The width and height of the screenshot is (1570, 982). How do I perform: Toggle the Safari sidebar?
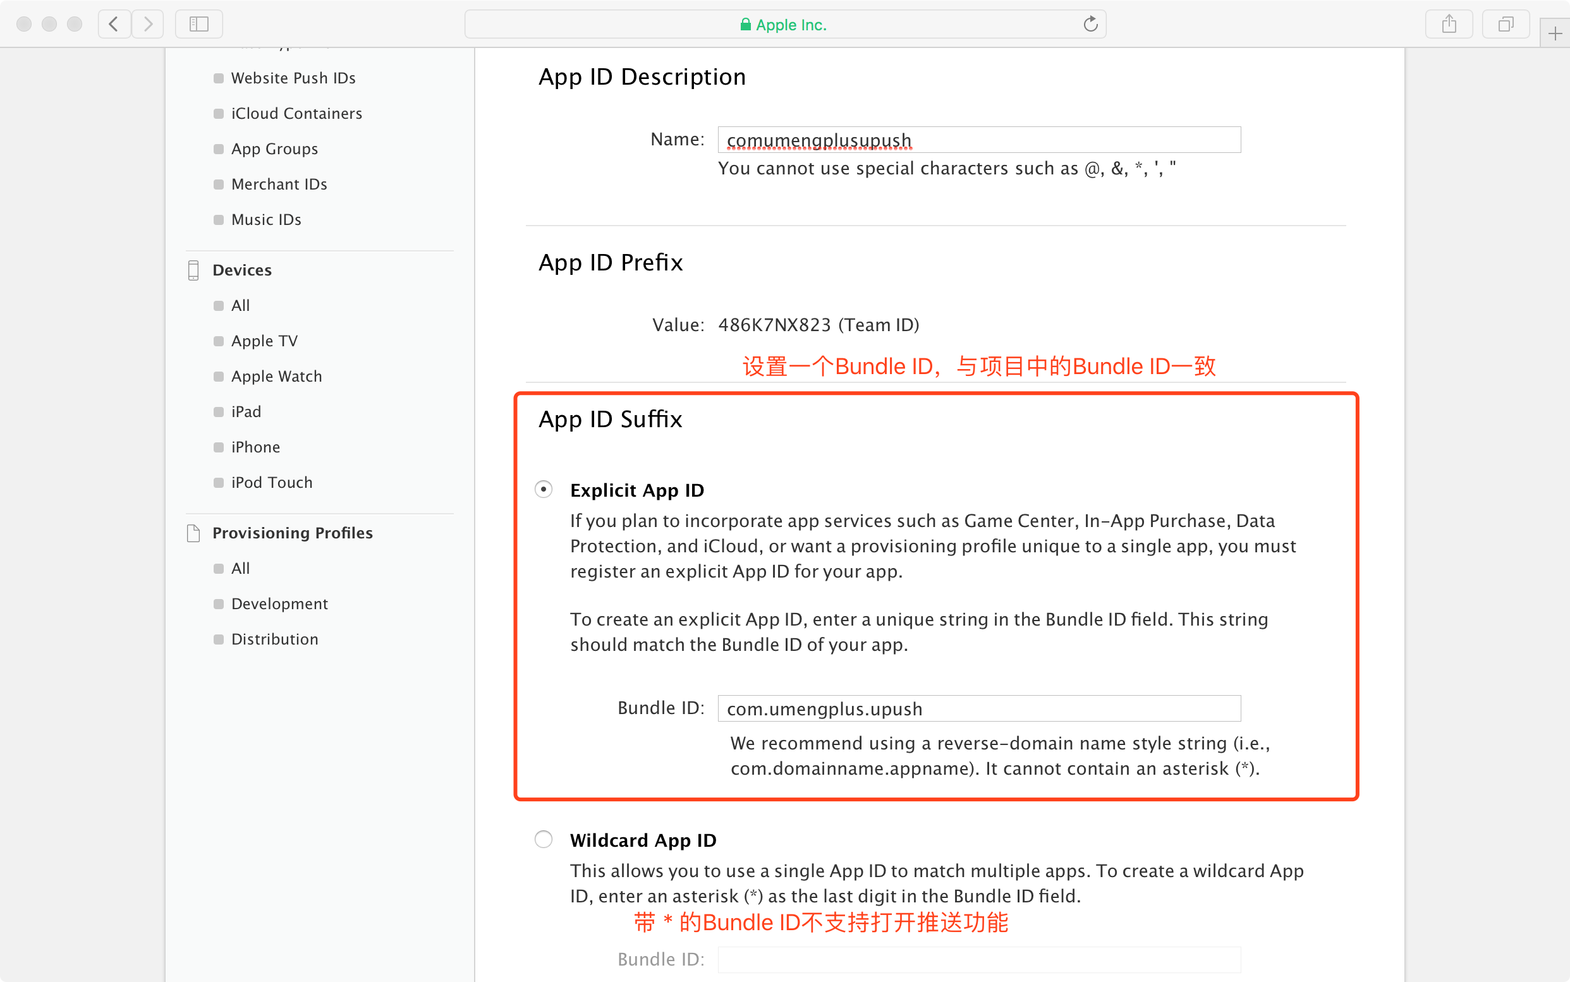coord(198,25)
